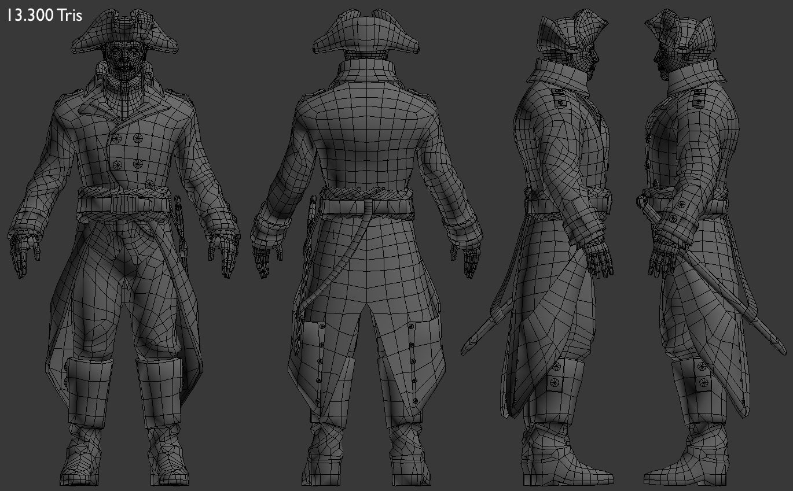Click the "13.300 Tris" triangle count label
This screenshot has width=793, height=491.
45,16
